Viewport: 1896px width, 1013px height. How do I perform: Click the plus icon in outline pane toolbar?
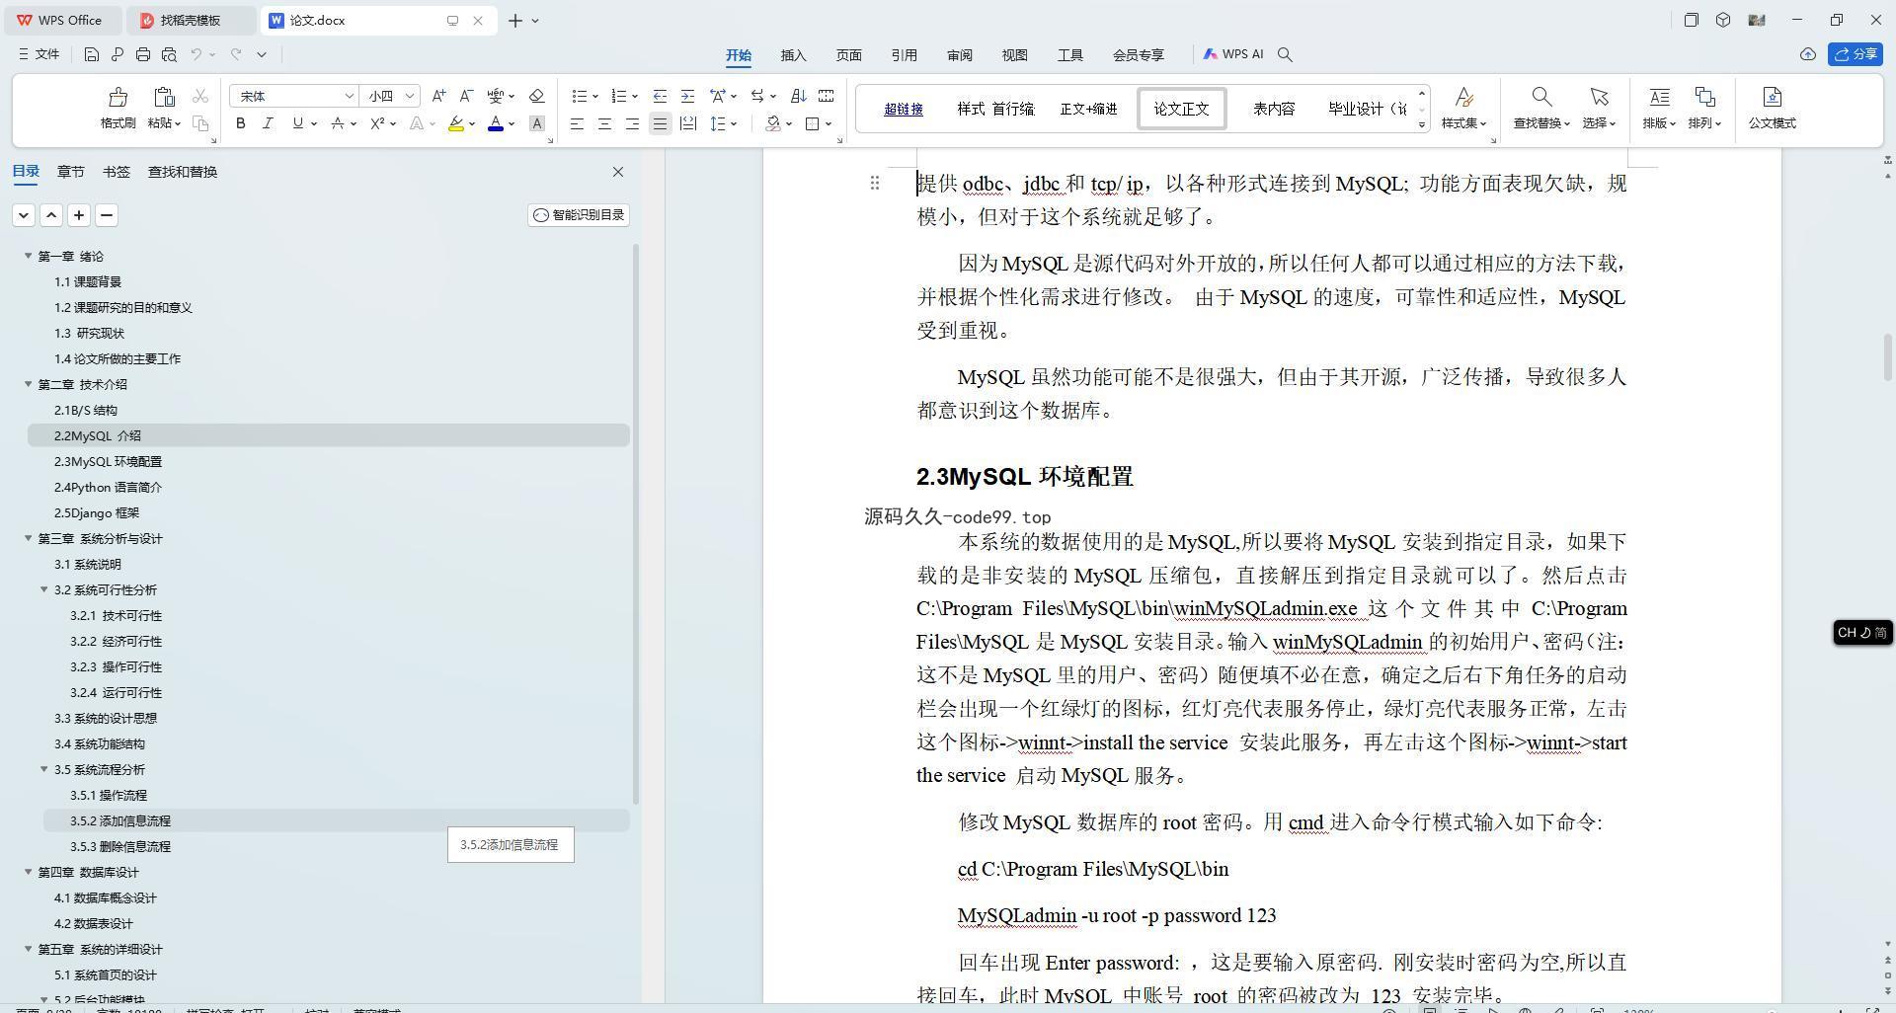(x=79, y=215)
